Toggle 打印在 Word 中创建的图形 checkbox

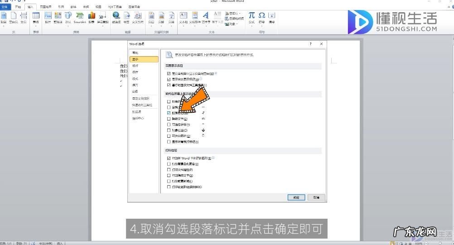(x=169, y=158)
